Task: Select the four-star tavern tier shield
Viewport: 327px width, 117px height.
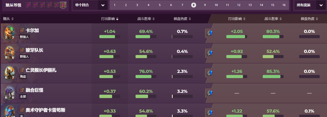Action: (x=49, y=5)
